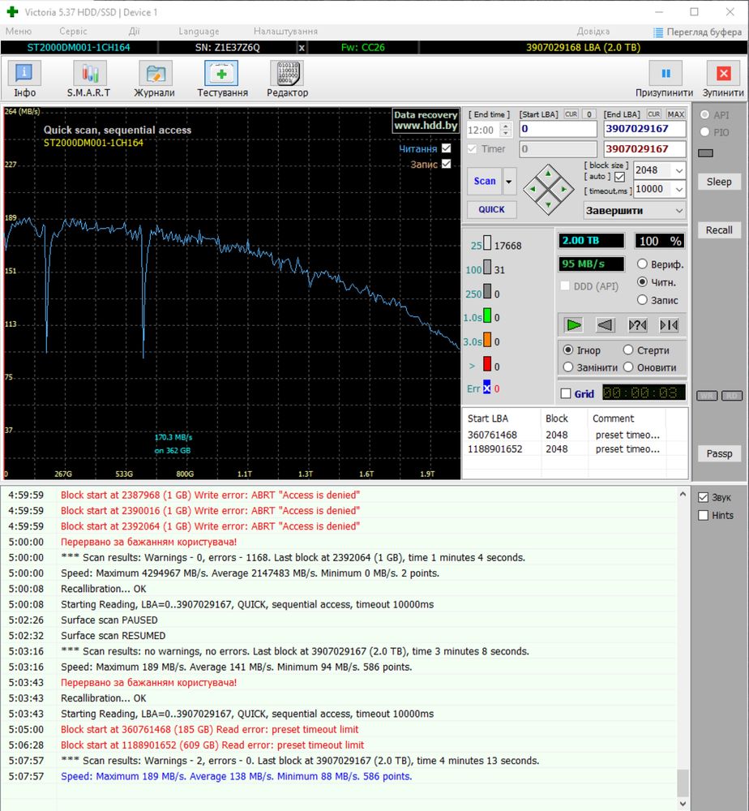This screenshot has width=749, height=811.
Task: Click the QUICK scan button
Action: tap(491, 209)
